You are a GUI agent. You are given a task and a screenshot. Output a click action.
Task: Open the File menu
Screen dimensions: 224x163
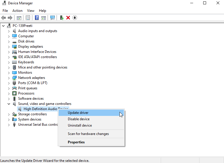(5, 11)
